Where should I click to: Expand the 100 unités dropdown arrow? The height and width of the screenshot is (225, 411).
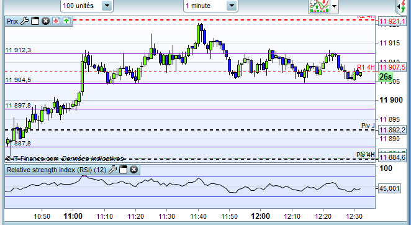[107, 6]
